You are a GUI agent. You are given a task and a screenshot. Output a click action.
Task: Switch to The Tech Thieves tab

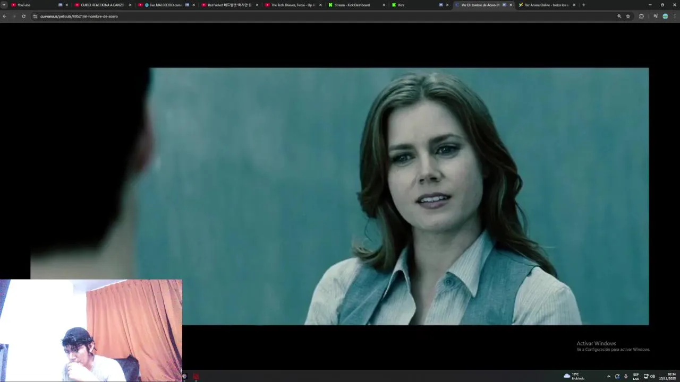293,5
